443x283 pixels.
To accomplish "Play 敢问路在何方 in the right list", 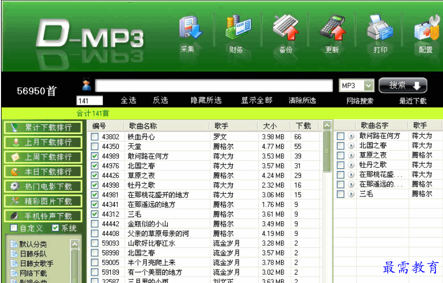I will 351,136.
